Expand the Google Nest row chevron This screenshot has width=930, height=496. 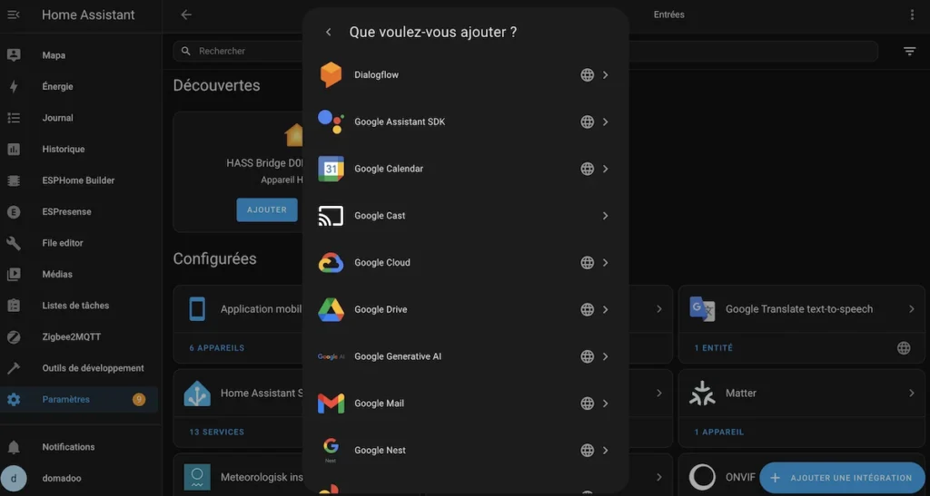(606, 451)
